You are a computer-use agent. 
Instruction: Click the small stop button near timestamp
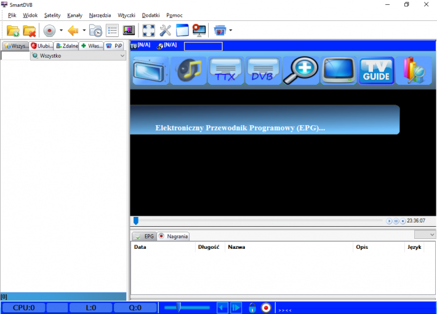403,221
